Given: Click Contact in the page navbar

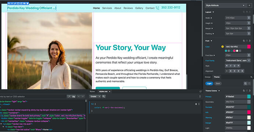Looking at the screenshot, I should [150, 8].
